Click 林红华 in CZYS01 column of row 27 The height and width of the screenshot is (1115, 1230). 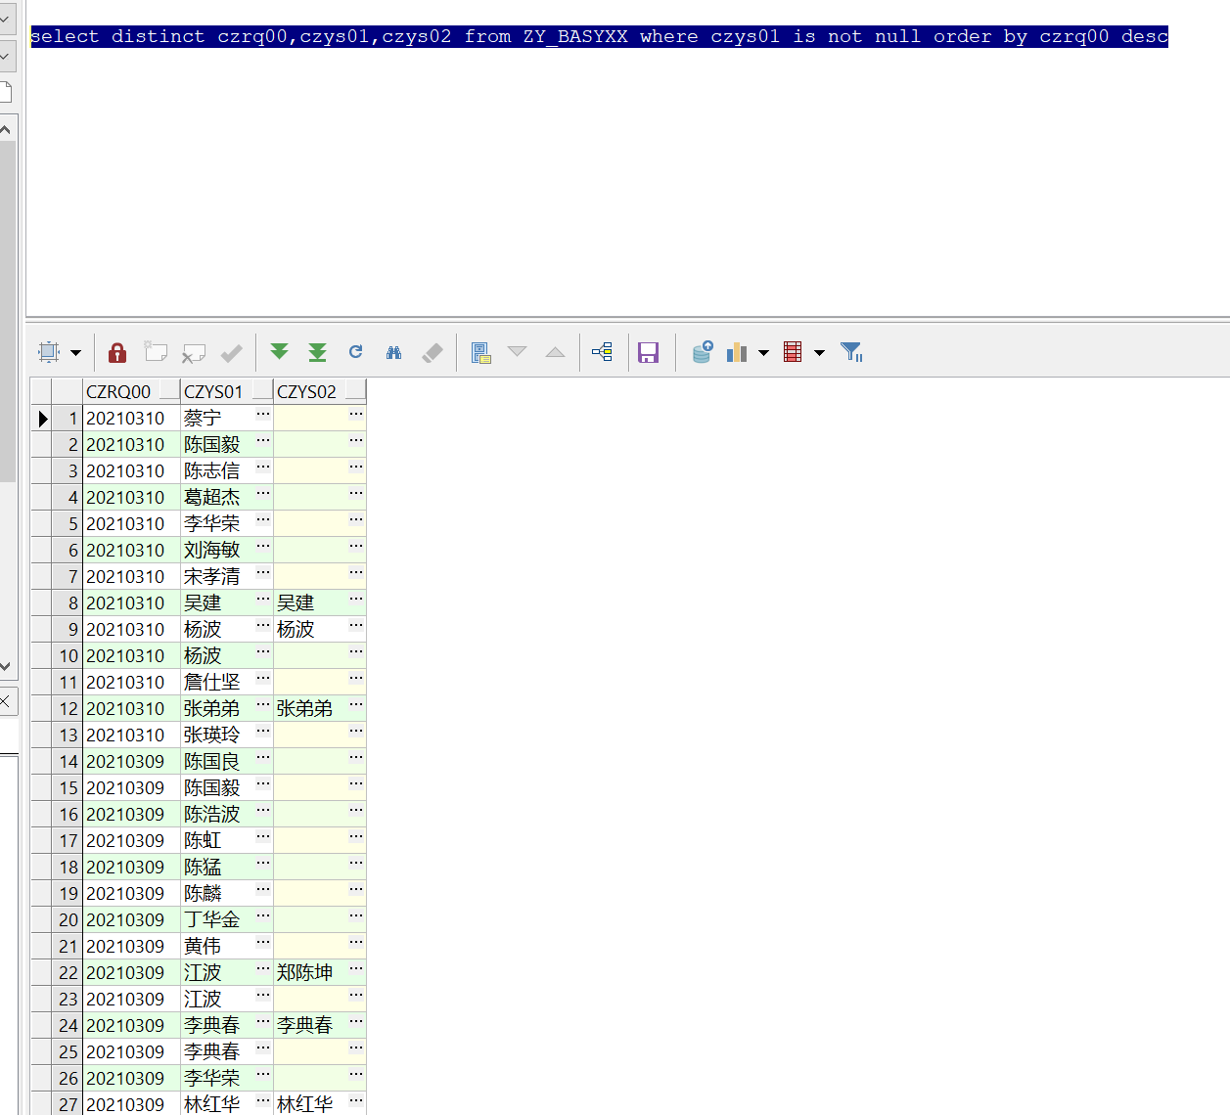(x=226, y=1104)
